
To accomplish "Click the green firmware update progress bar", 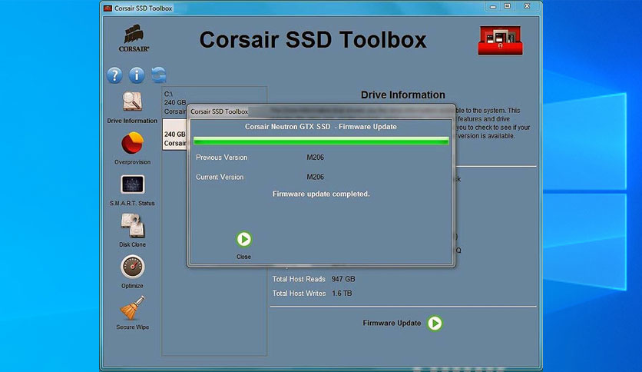I will click(x=321, y=141).
